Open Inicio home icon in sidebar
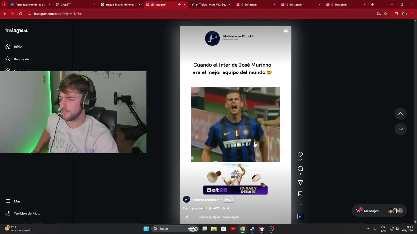This screenshot has height=234, width=417. point(8,47)
